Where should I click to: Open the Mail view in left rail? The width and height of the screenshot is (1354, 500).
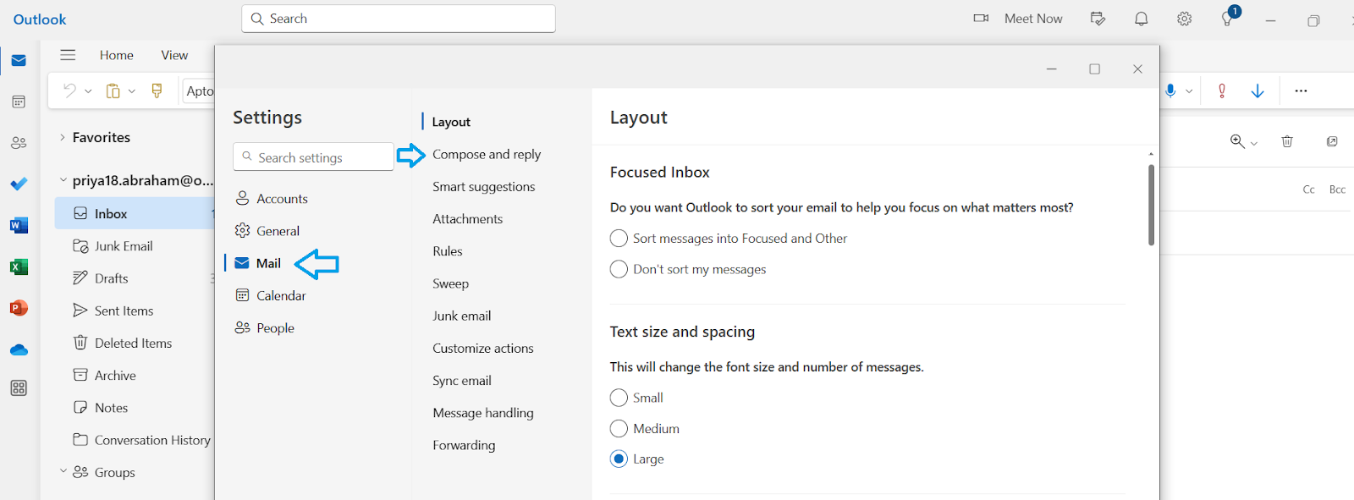coord(19,61)
